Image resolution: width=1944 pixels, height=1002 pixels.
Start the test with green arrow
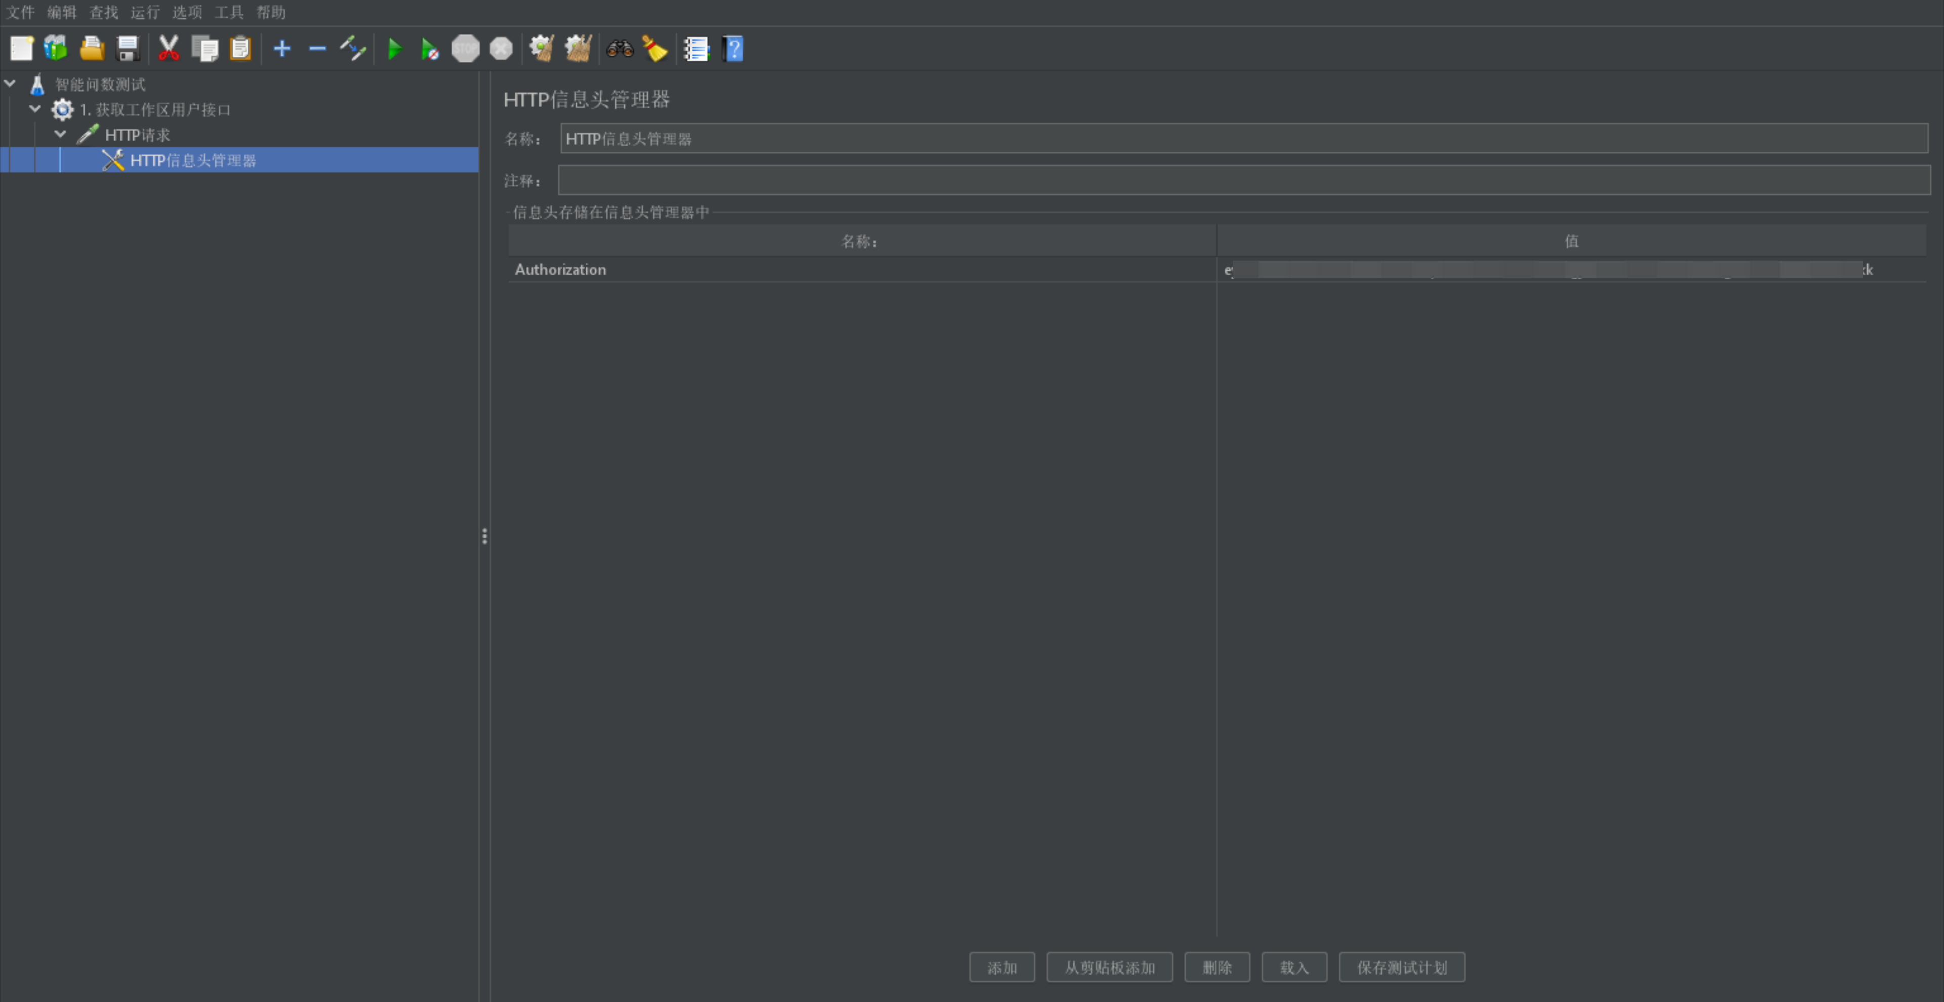394,49
